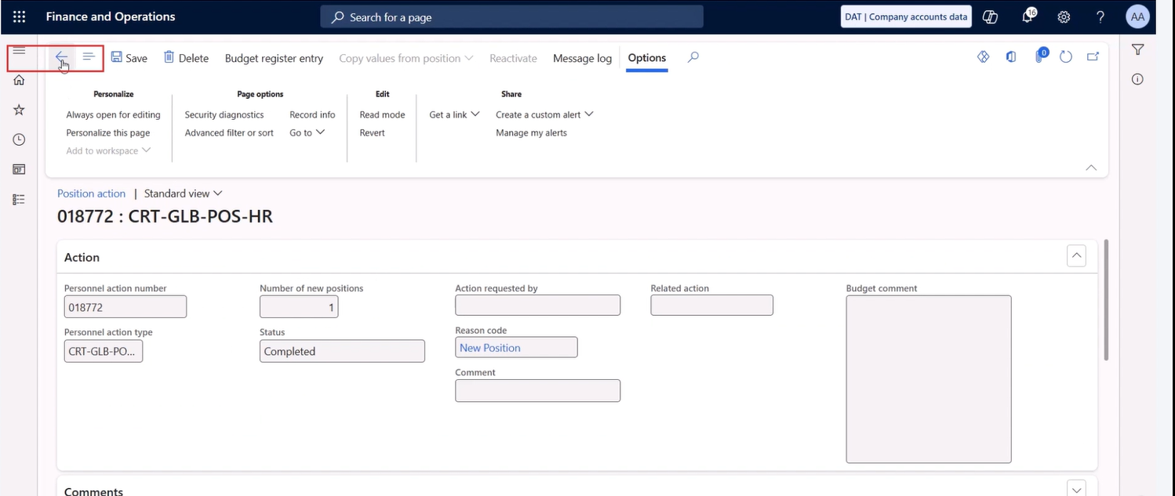Viewport: 1175px width, 496px height.
Task: Click the search icon in action pane
Action: (x=693, y=57)
